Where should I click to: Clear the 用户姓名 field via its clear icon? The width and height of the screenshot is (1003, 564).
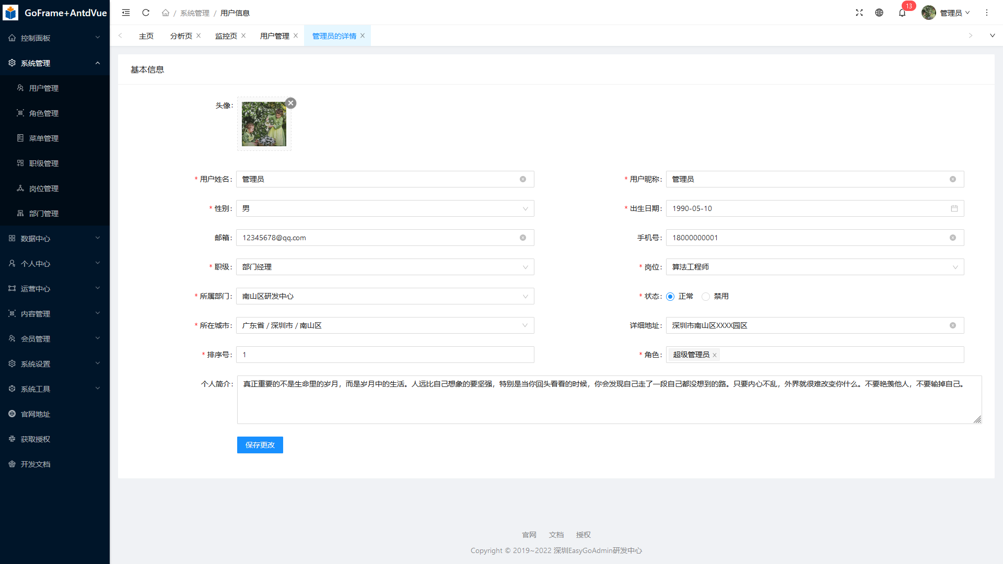click(523, 179)
